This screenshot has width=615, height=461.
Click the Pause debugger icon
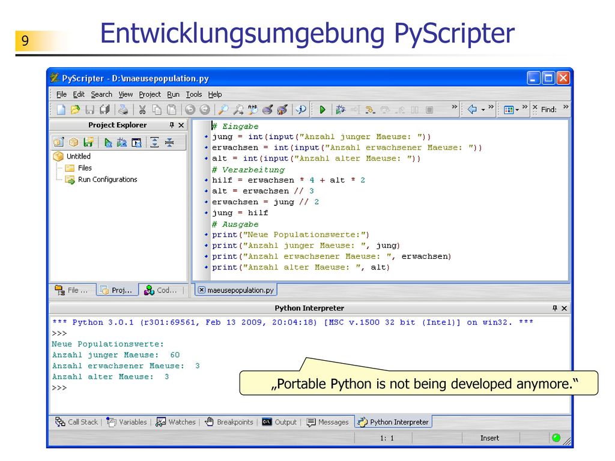(x=414, y=110)
